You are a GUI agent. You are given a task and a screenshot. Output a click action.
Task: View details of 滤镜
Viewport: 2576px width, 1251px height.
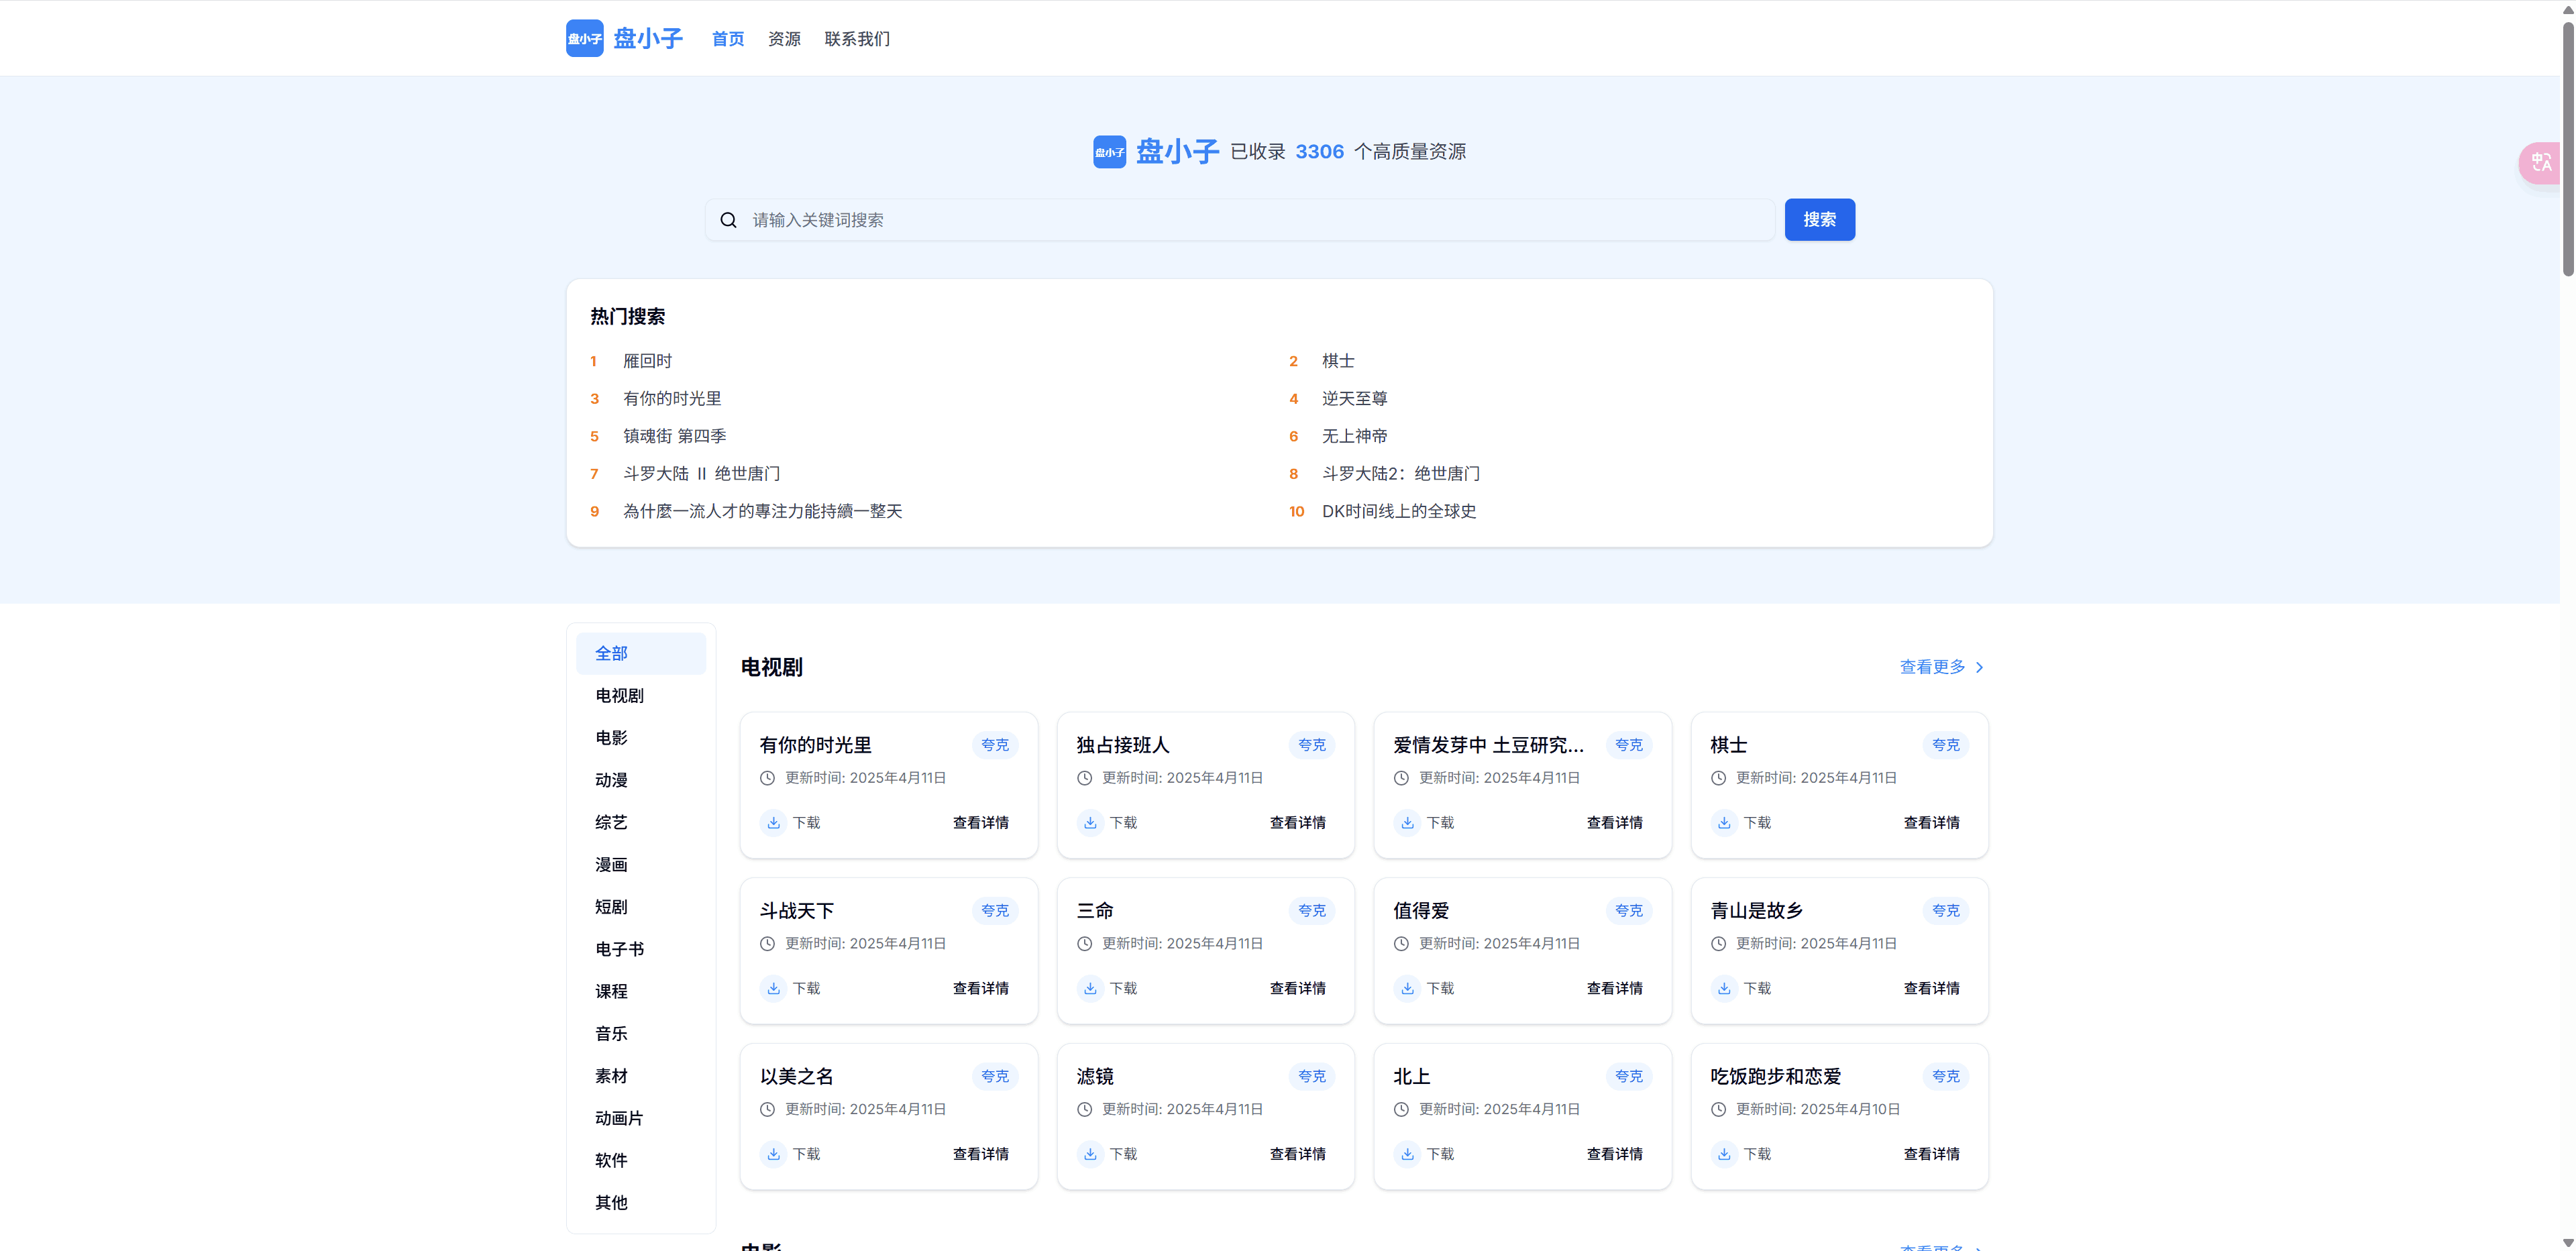tap(1297, 1154)
